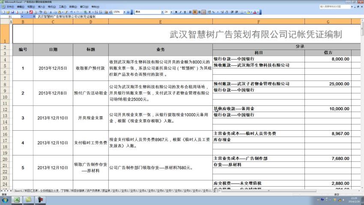Click Excel icon in the Windows taskbar
Image resolution: width=364 pixels, height=205 pixels.
17,200
